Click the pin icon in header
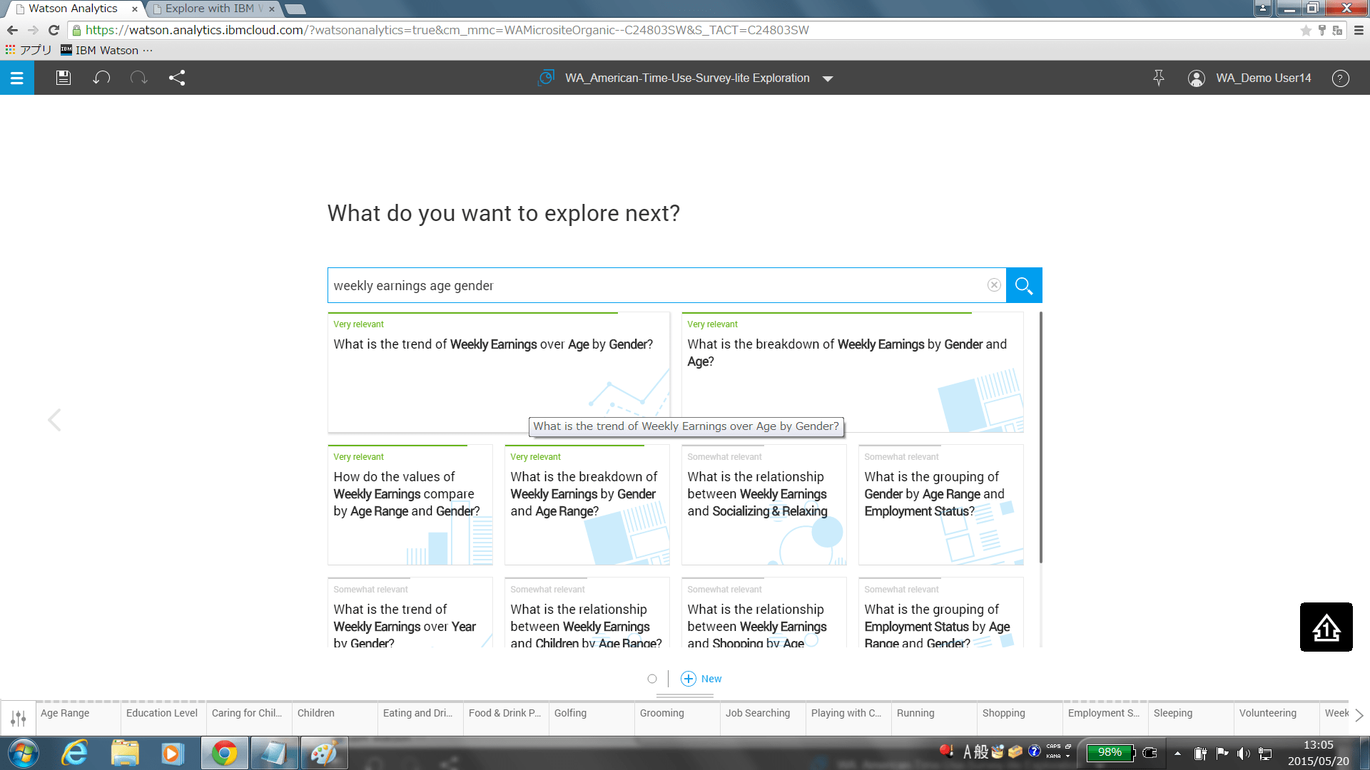 click(1158, 78)
